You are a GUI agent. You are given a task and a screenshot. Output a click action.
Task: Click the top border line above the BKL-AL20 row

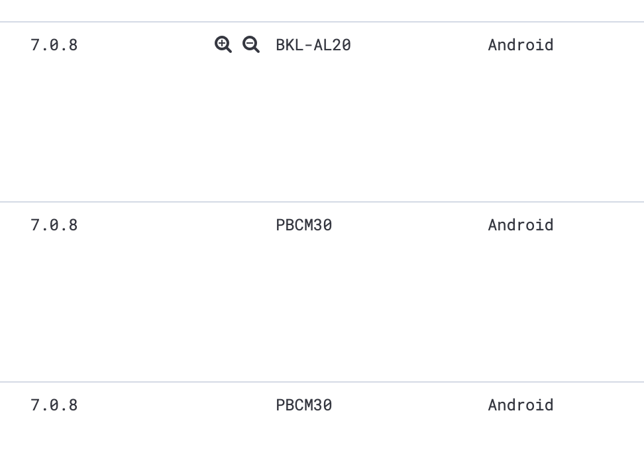tap(322, 22)
